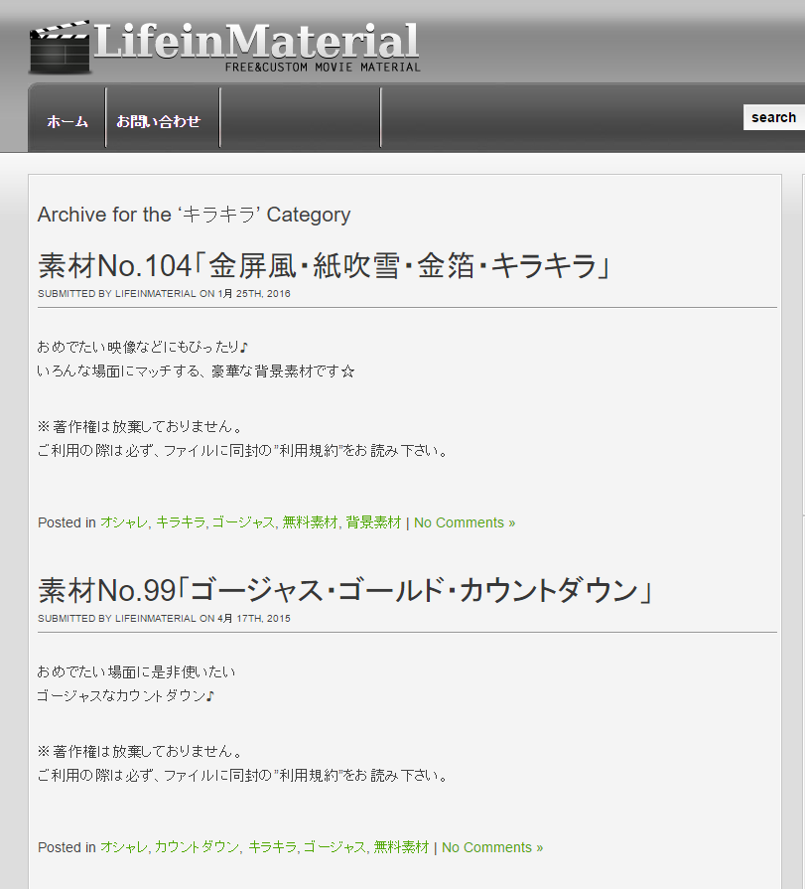Click the LifeinMaterial site title logo
805x889 pixels.
coord(256,41)
